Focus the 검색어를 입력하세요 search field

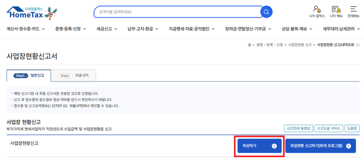[x=177, y=12]
